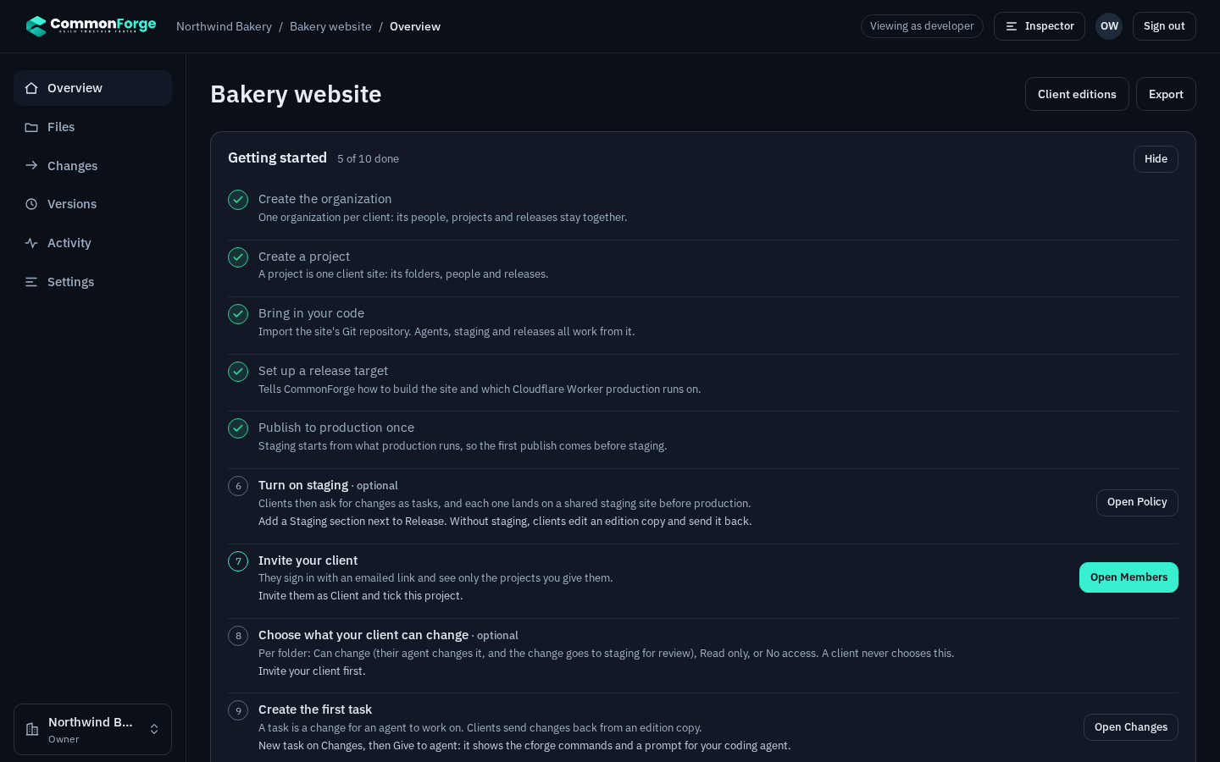Open Client editions
This screenshot has height=762, width=1220.
[x=1077, y=94]
